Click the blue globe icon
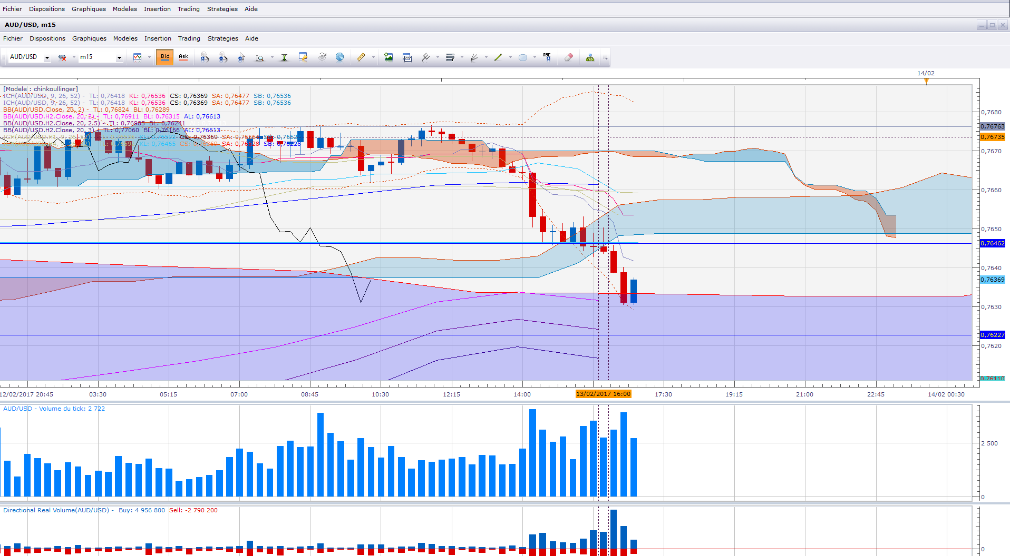 (x=340, y=57)
